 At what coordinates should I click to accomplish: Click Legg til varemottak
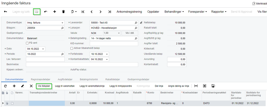point(65,86)
